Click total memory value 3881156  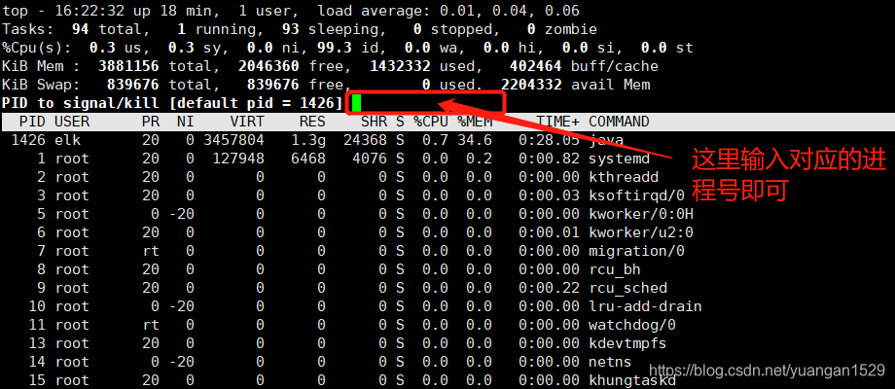pos(129,66)
